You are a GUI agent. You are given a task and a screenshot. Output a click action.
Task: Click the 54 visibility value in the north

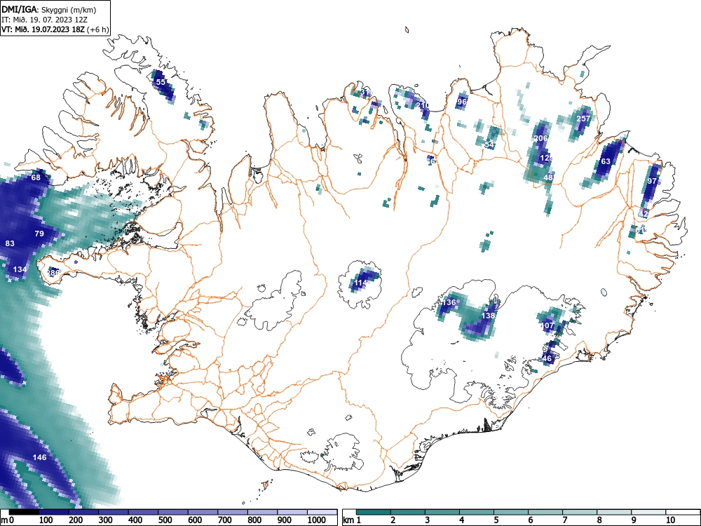(489, 145)
